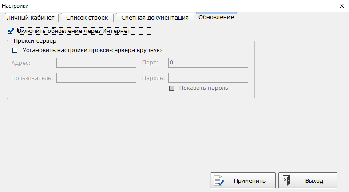
Task: Click the 'Пользователь:' label text
Action: coord(32,78)
